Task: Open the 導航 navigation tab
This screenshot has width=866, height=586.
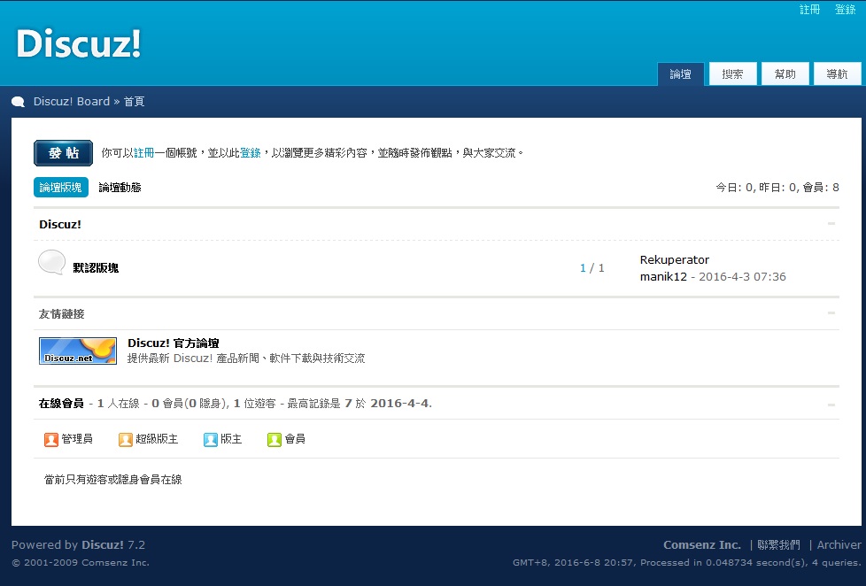Action: 837,74
